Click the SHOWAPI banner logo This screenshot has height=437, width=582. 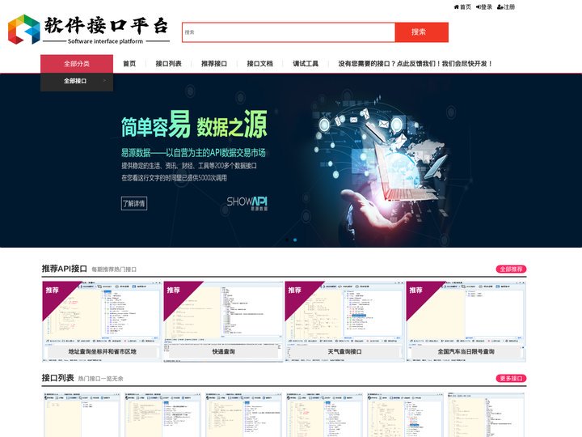click(x=247, y=203)
